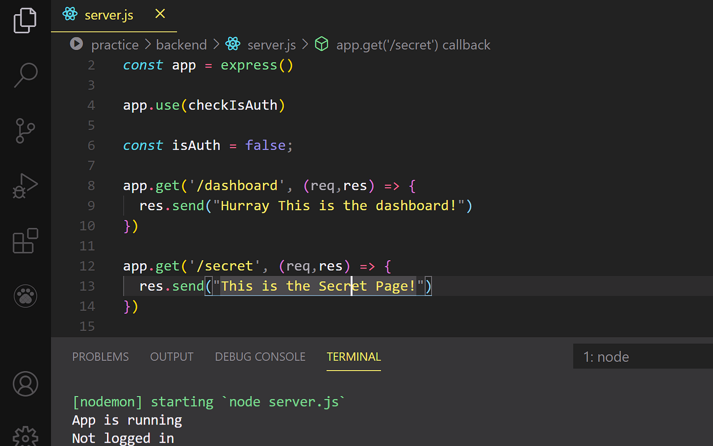Click the run button beside the breadcrumbs

[76, 44]
